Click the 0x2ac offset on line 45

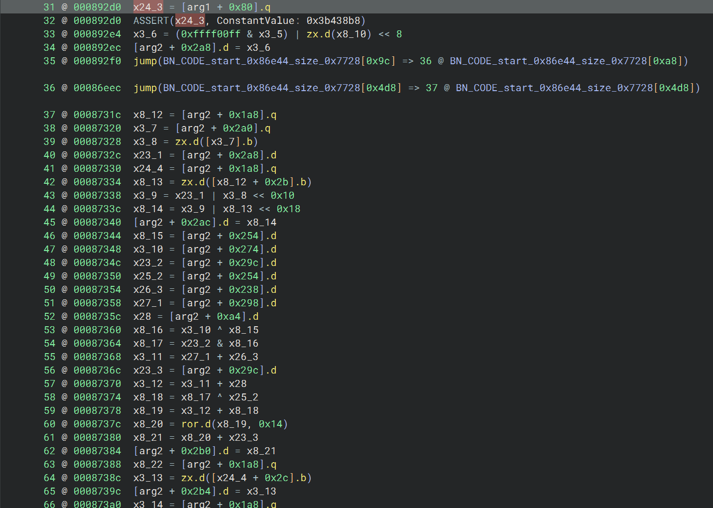(x=199, y=222)
